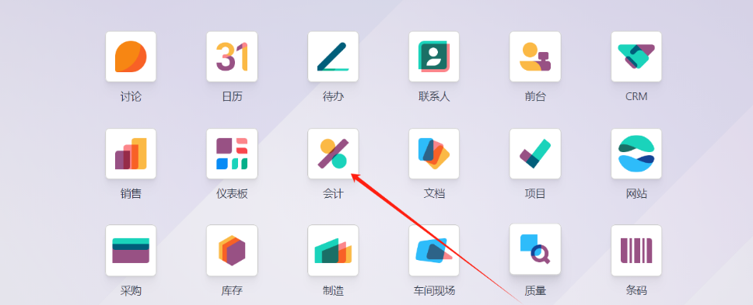The width and height of the screenshot is (753, 305).
Task: Open the 制造 manufacturing app icon
Action: 333,251
